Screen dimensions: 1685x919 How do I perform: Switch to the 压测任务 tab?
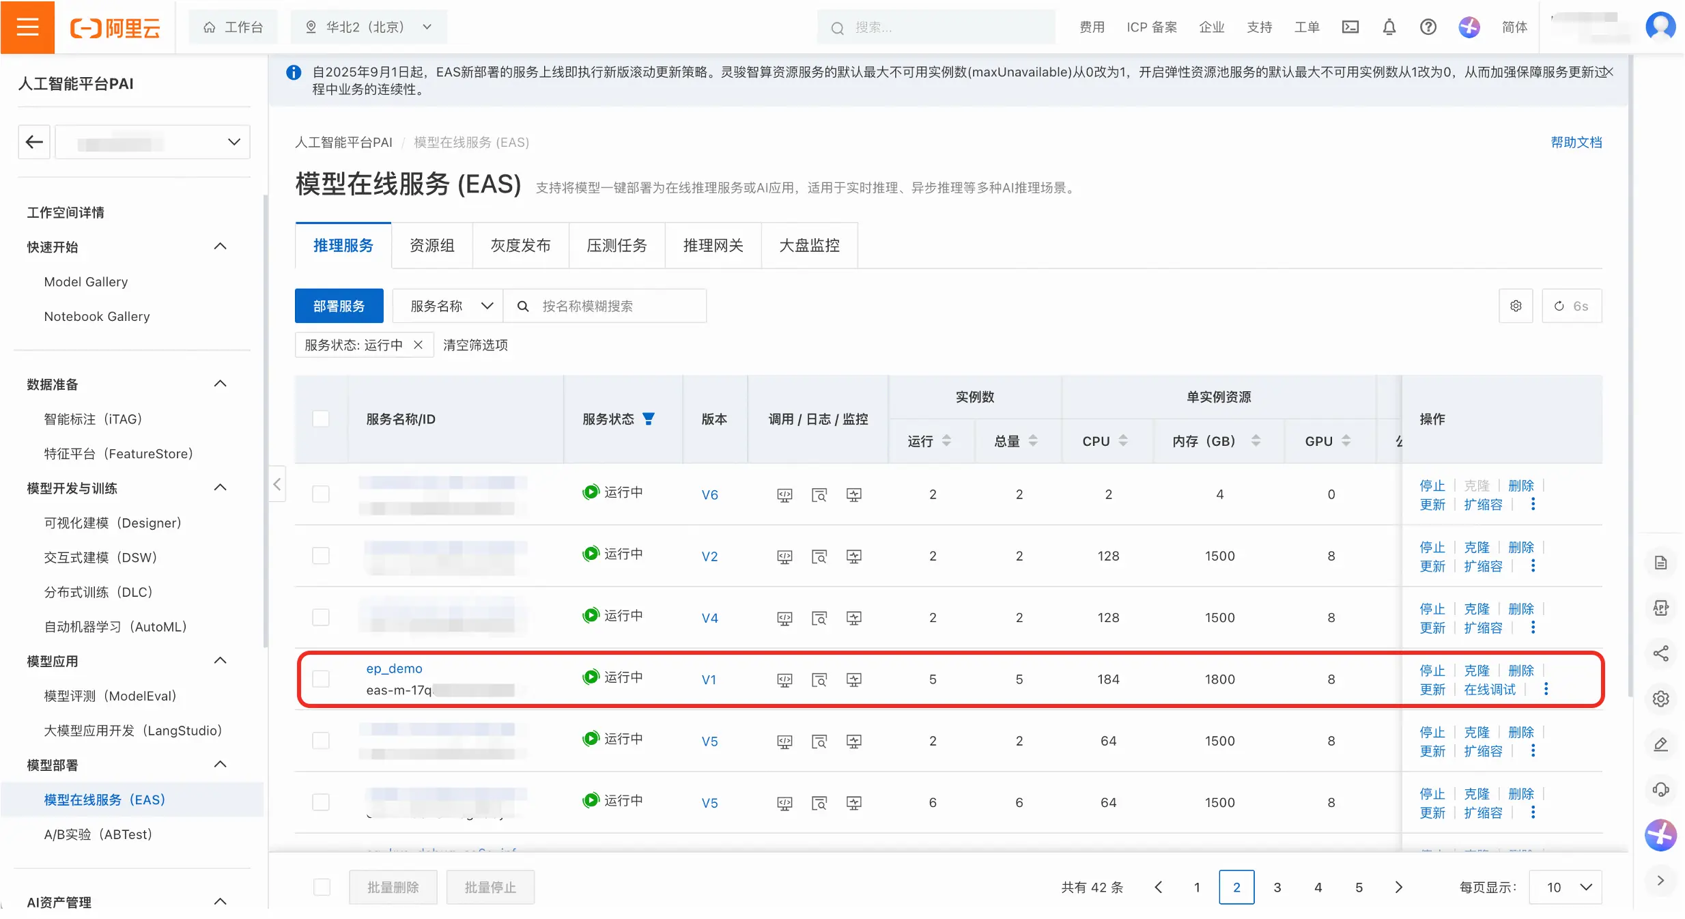[x=617, y=245]
